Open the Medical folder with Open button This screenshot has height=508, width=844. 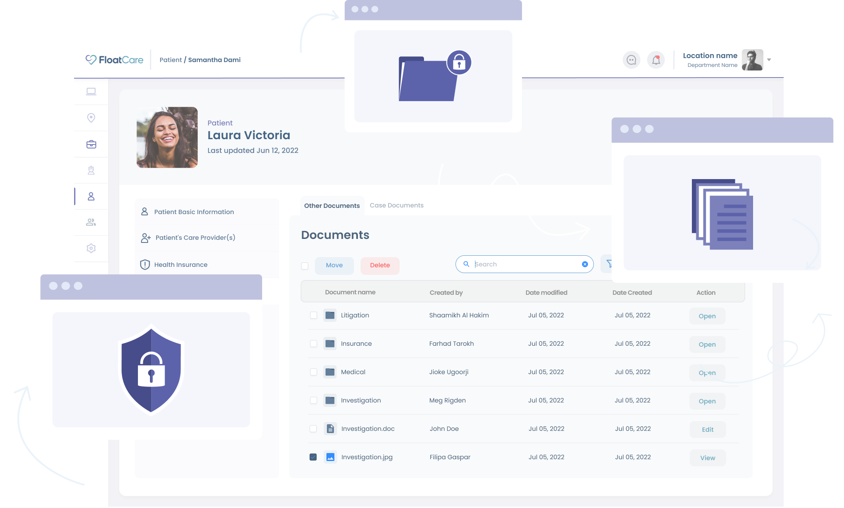coord(707,373)
